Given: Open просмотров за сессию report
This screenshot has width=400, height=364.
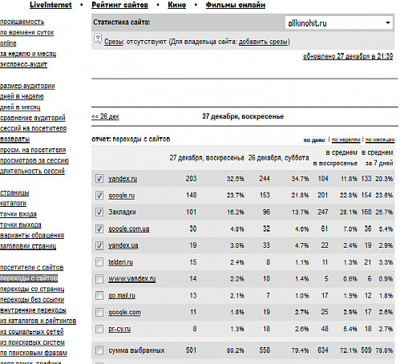Looking at the screenshot, I should [x=34, y=160].
